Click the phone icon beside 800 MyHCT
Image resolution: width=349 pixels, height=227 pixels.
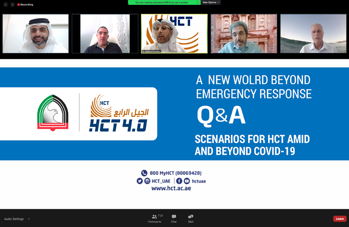(x=144, y=173)
